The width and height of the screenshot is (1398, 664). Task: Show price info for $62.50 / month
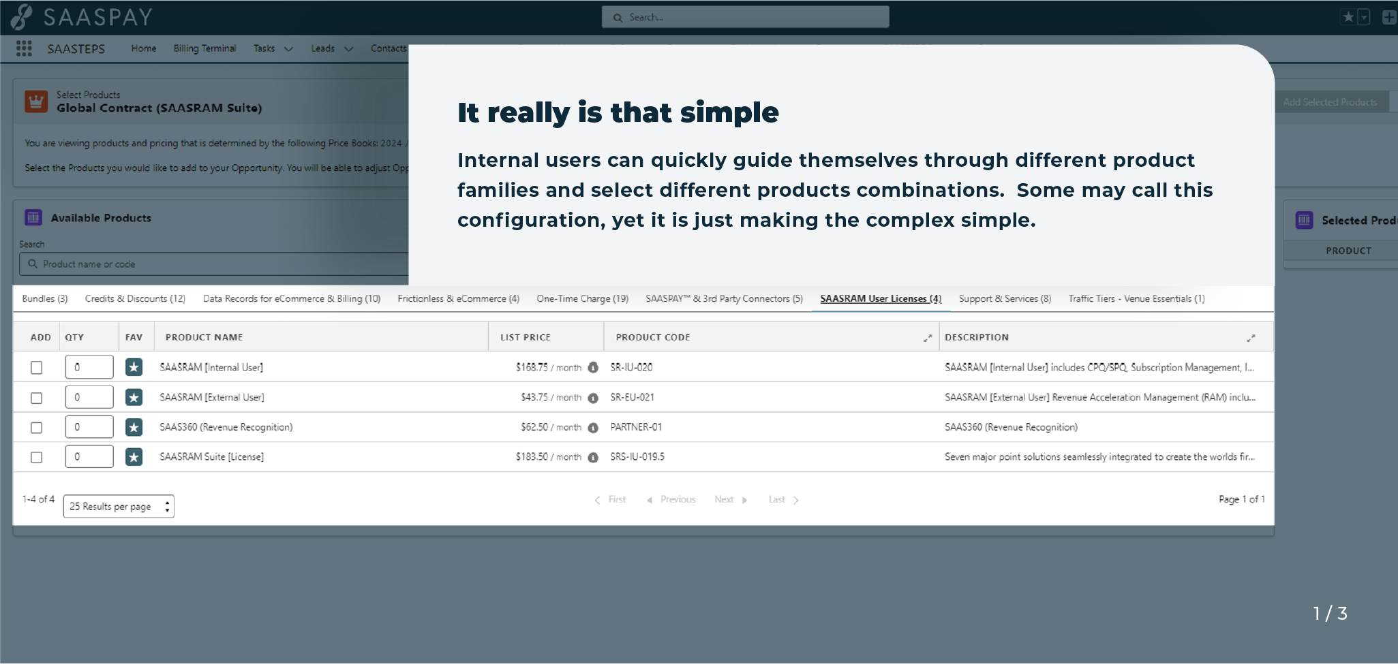(593, 428)
